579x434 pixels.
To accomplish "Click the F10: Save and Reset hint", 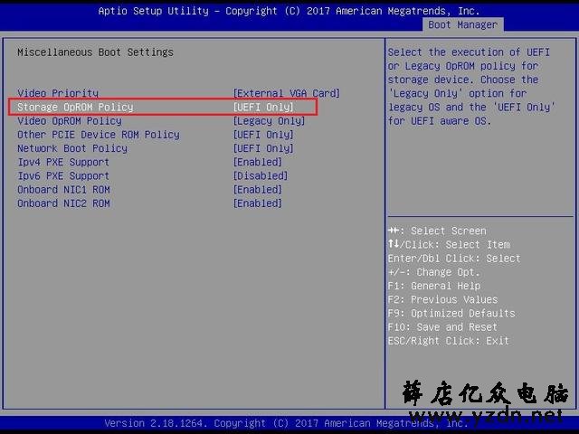I will coord(442,327).
